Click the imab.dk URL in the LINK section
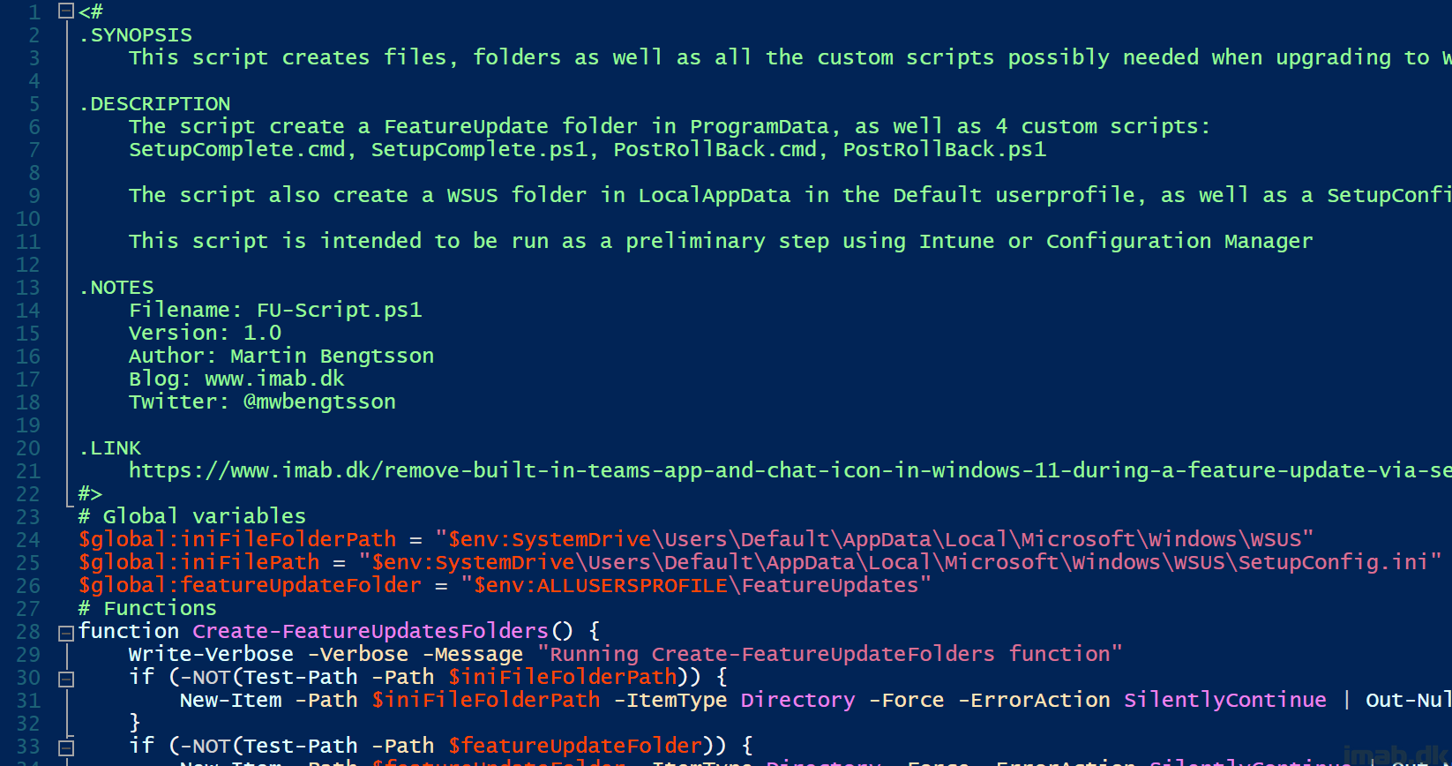1452x766 pixels. pyautogui.click(x=790, y=470)
